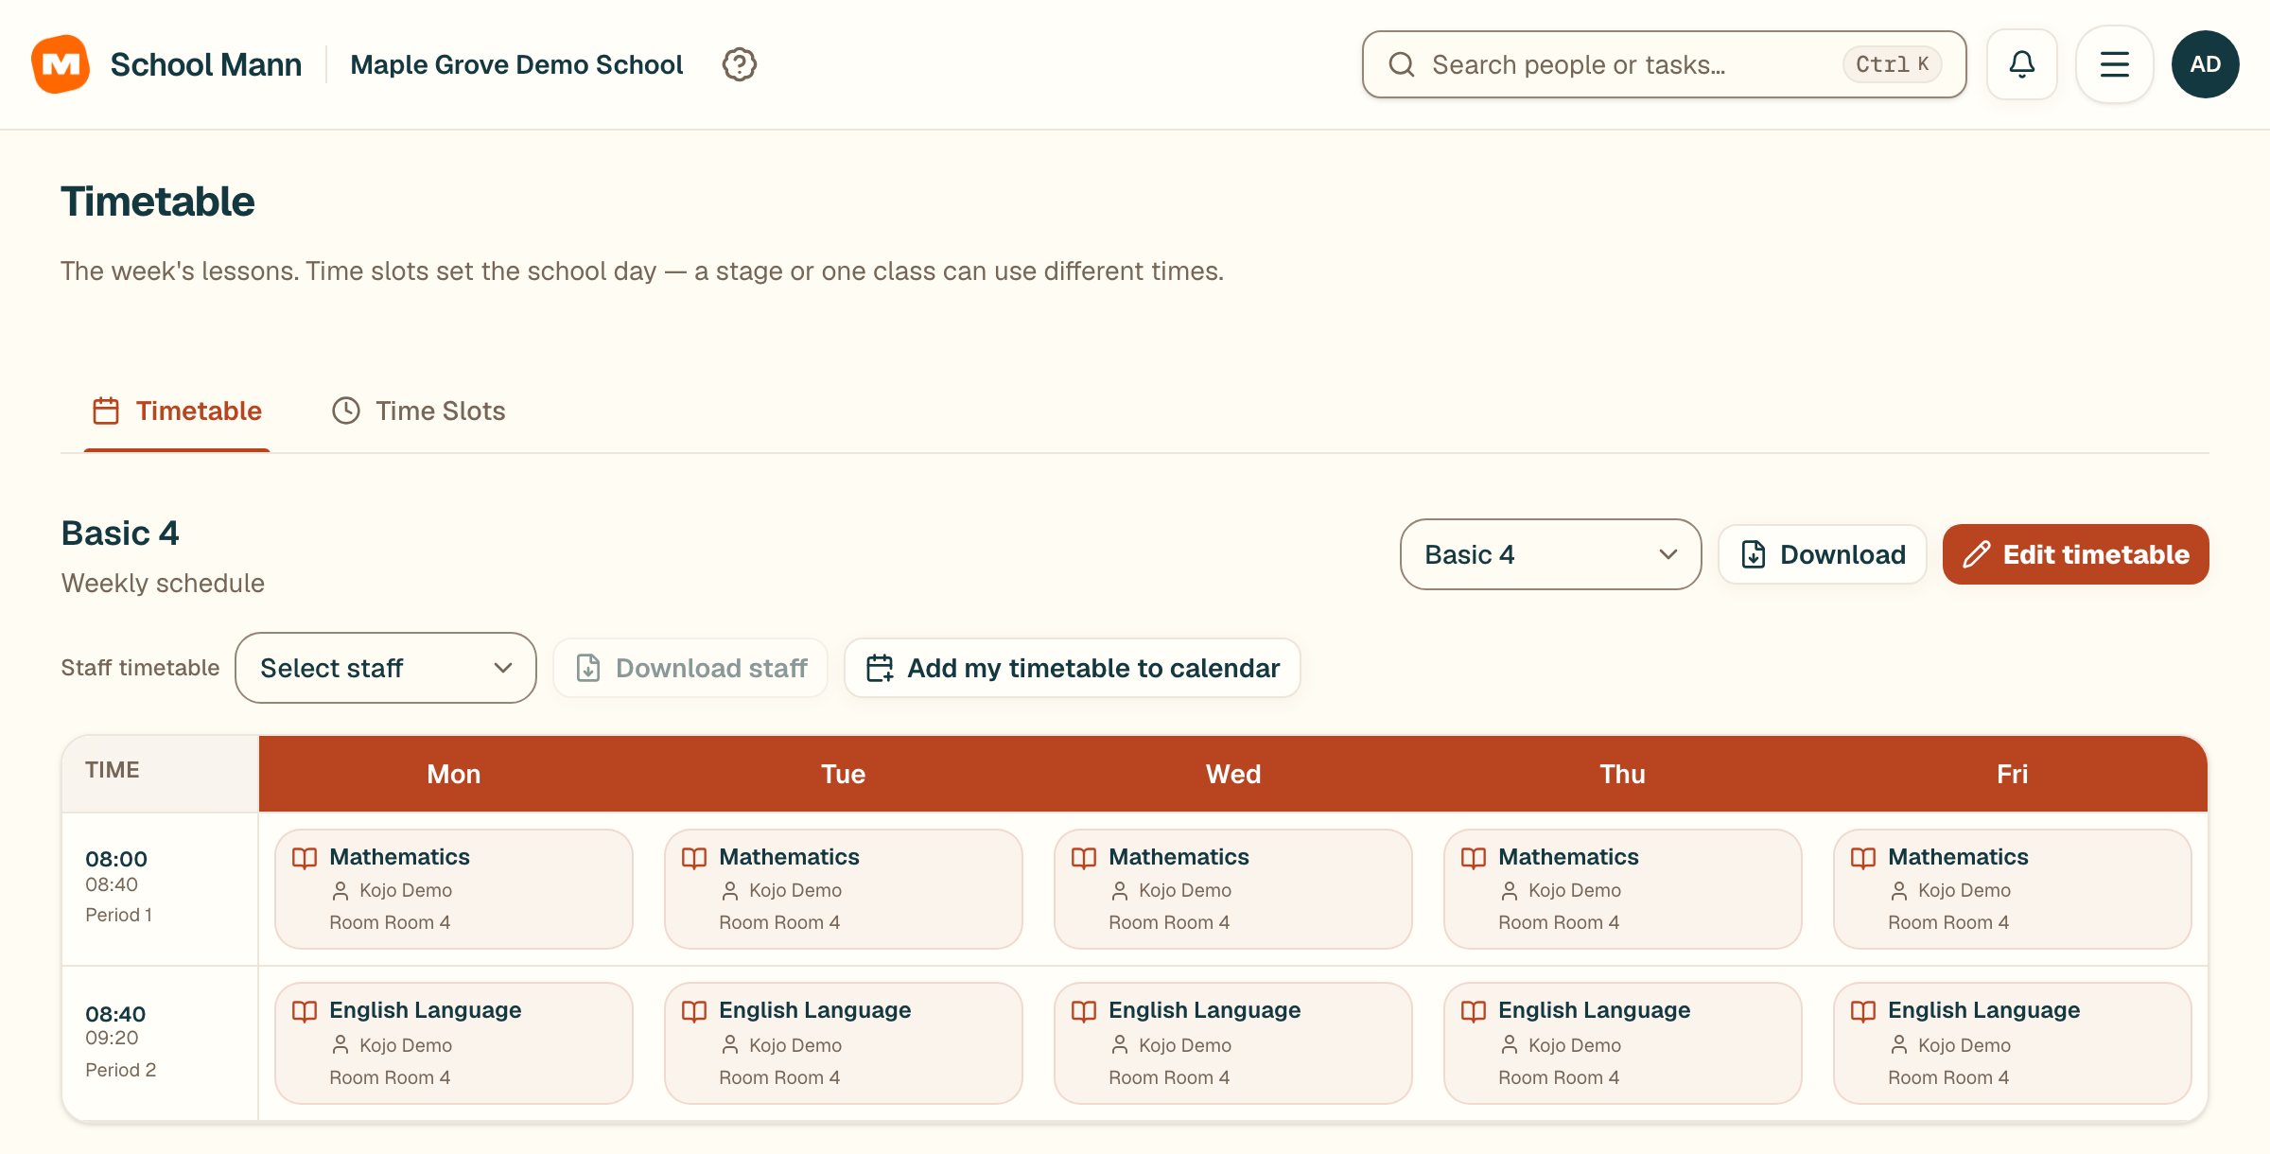Open the help question mark icon
The height and width of the screenshot is (1154, 2270).
(739, 64)
